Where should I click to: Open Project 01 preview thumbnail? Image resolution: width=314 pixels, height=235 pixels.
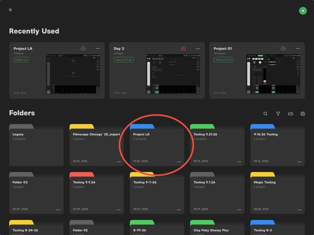click(x=273, y=74)
